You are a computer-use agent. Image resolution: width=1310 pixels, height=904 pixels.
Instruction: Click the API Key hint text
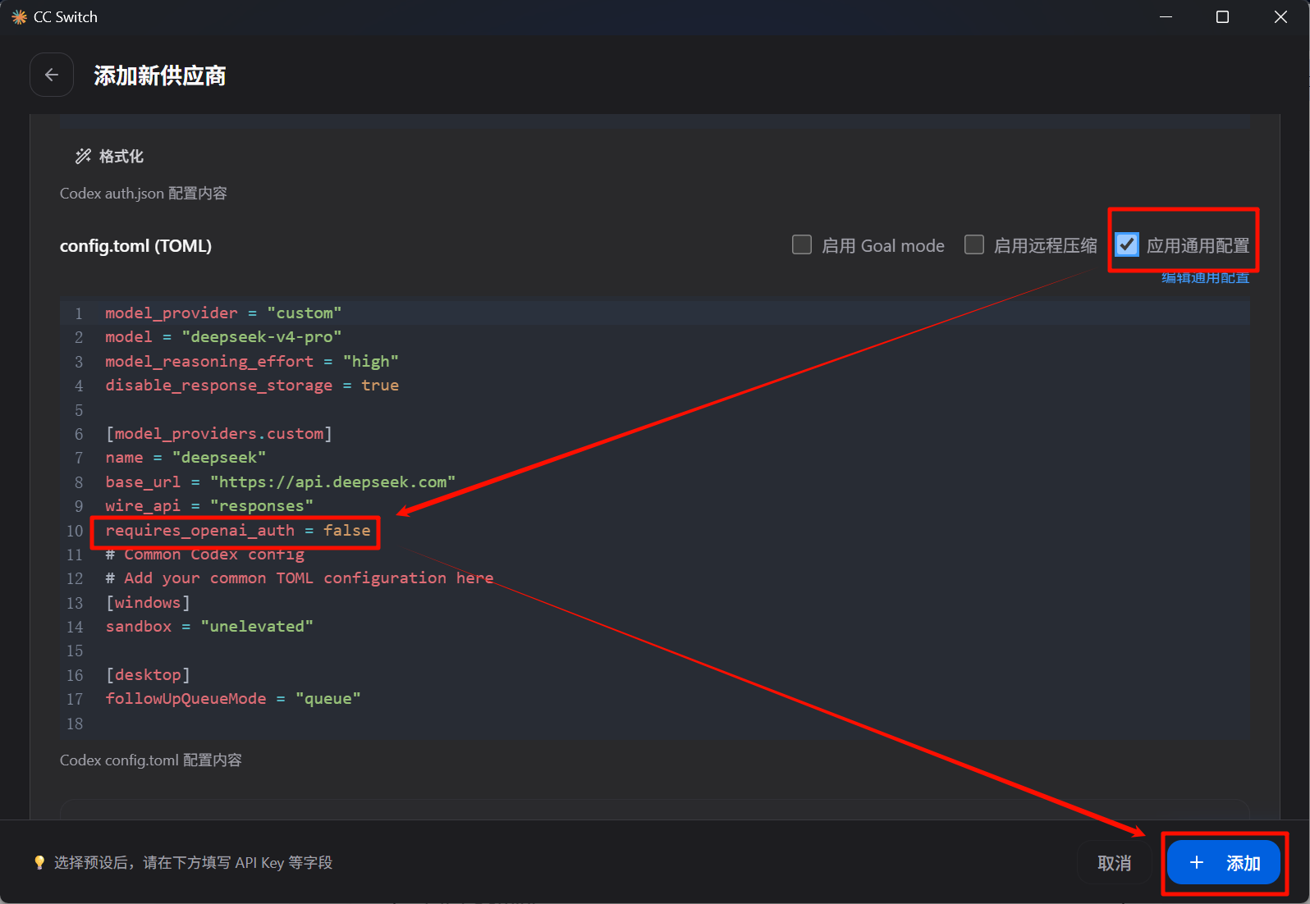193,863
